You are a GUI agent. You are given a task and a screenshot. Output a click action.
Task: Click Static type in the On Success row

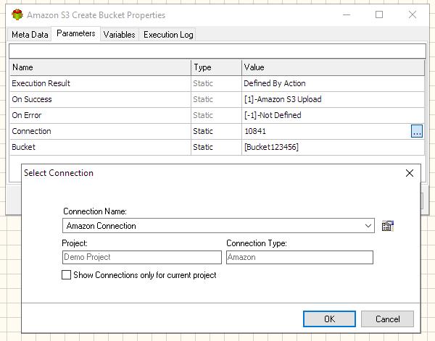coord(203,99)
